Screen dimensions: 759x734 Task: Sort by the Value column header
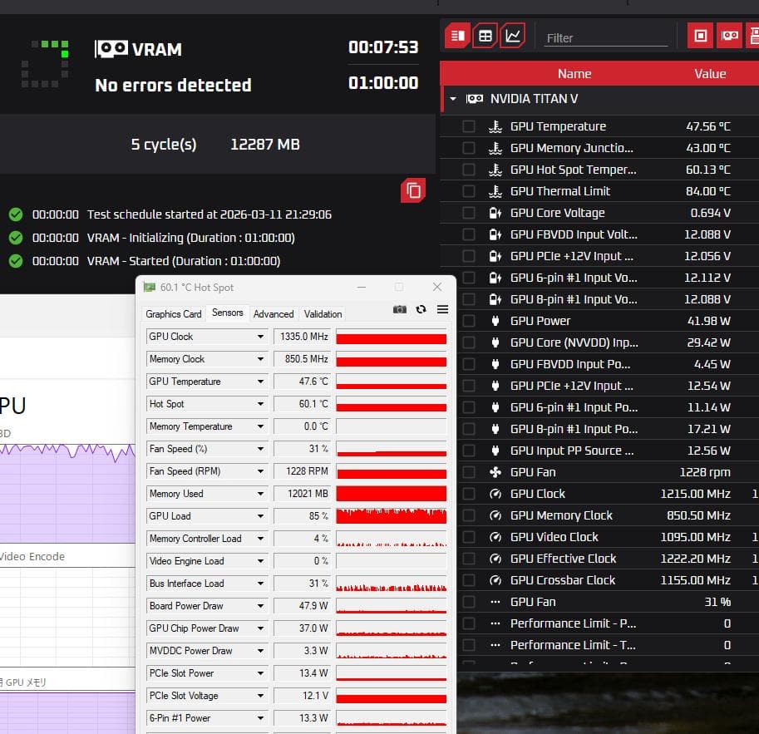click(710, 74)
